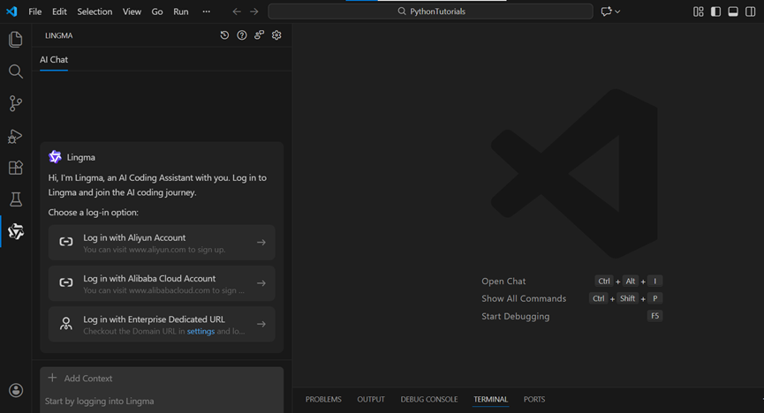Click the arrow on Alibaba Cloud row
764x413 pixels.
[261, 283]
